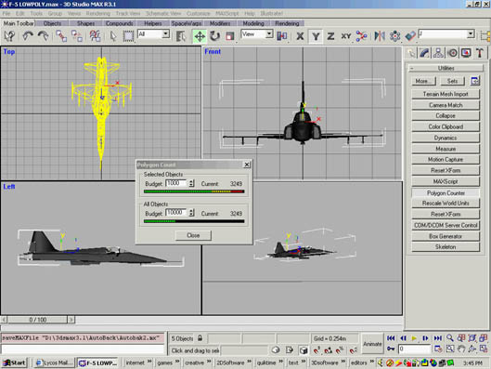Open the Rendering menu
The image size is (491, 369).
[x=98, y=14]
